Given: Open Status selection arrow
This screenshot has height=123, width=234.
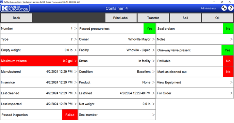Looking at the screenshot, I should (153, 61).
